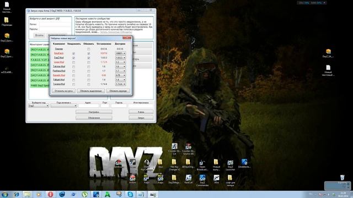Open the 'Выберите мод' DayZ dropdown

(39, 106)
